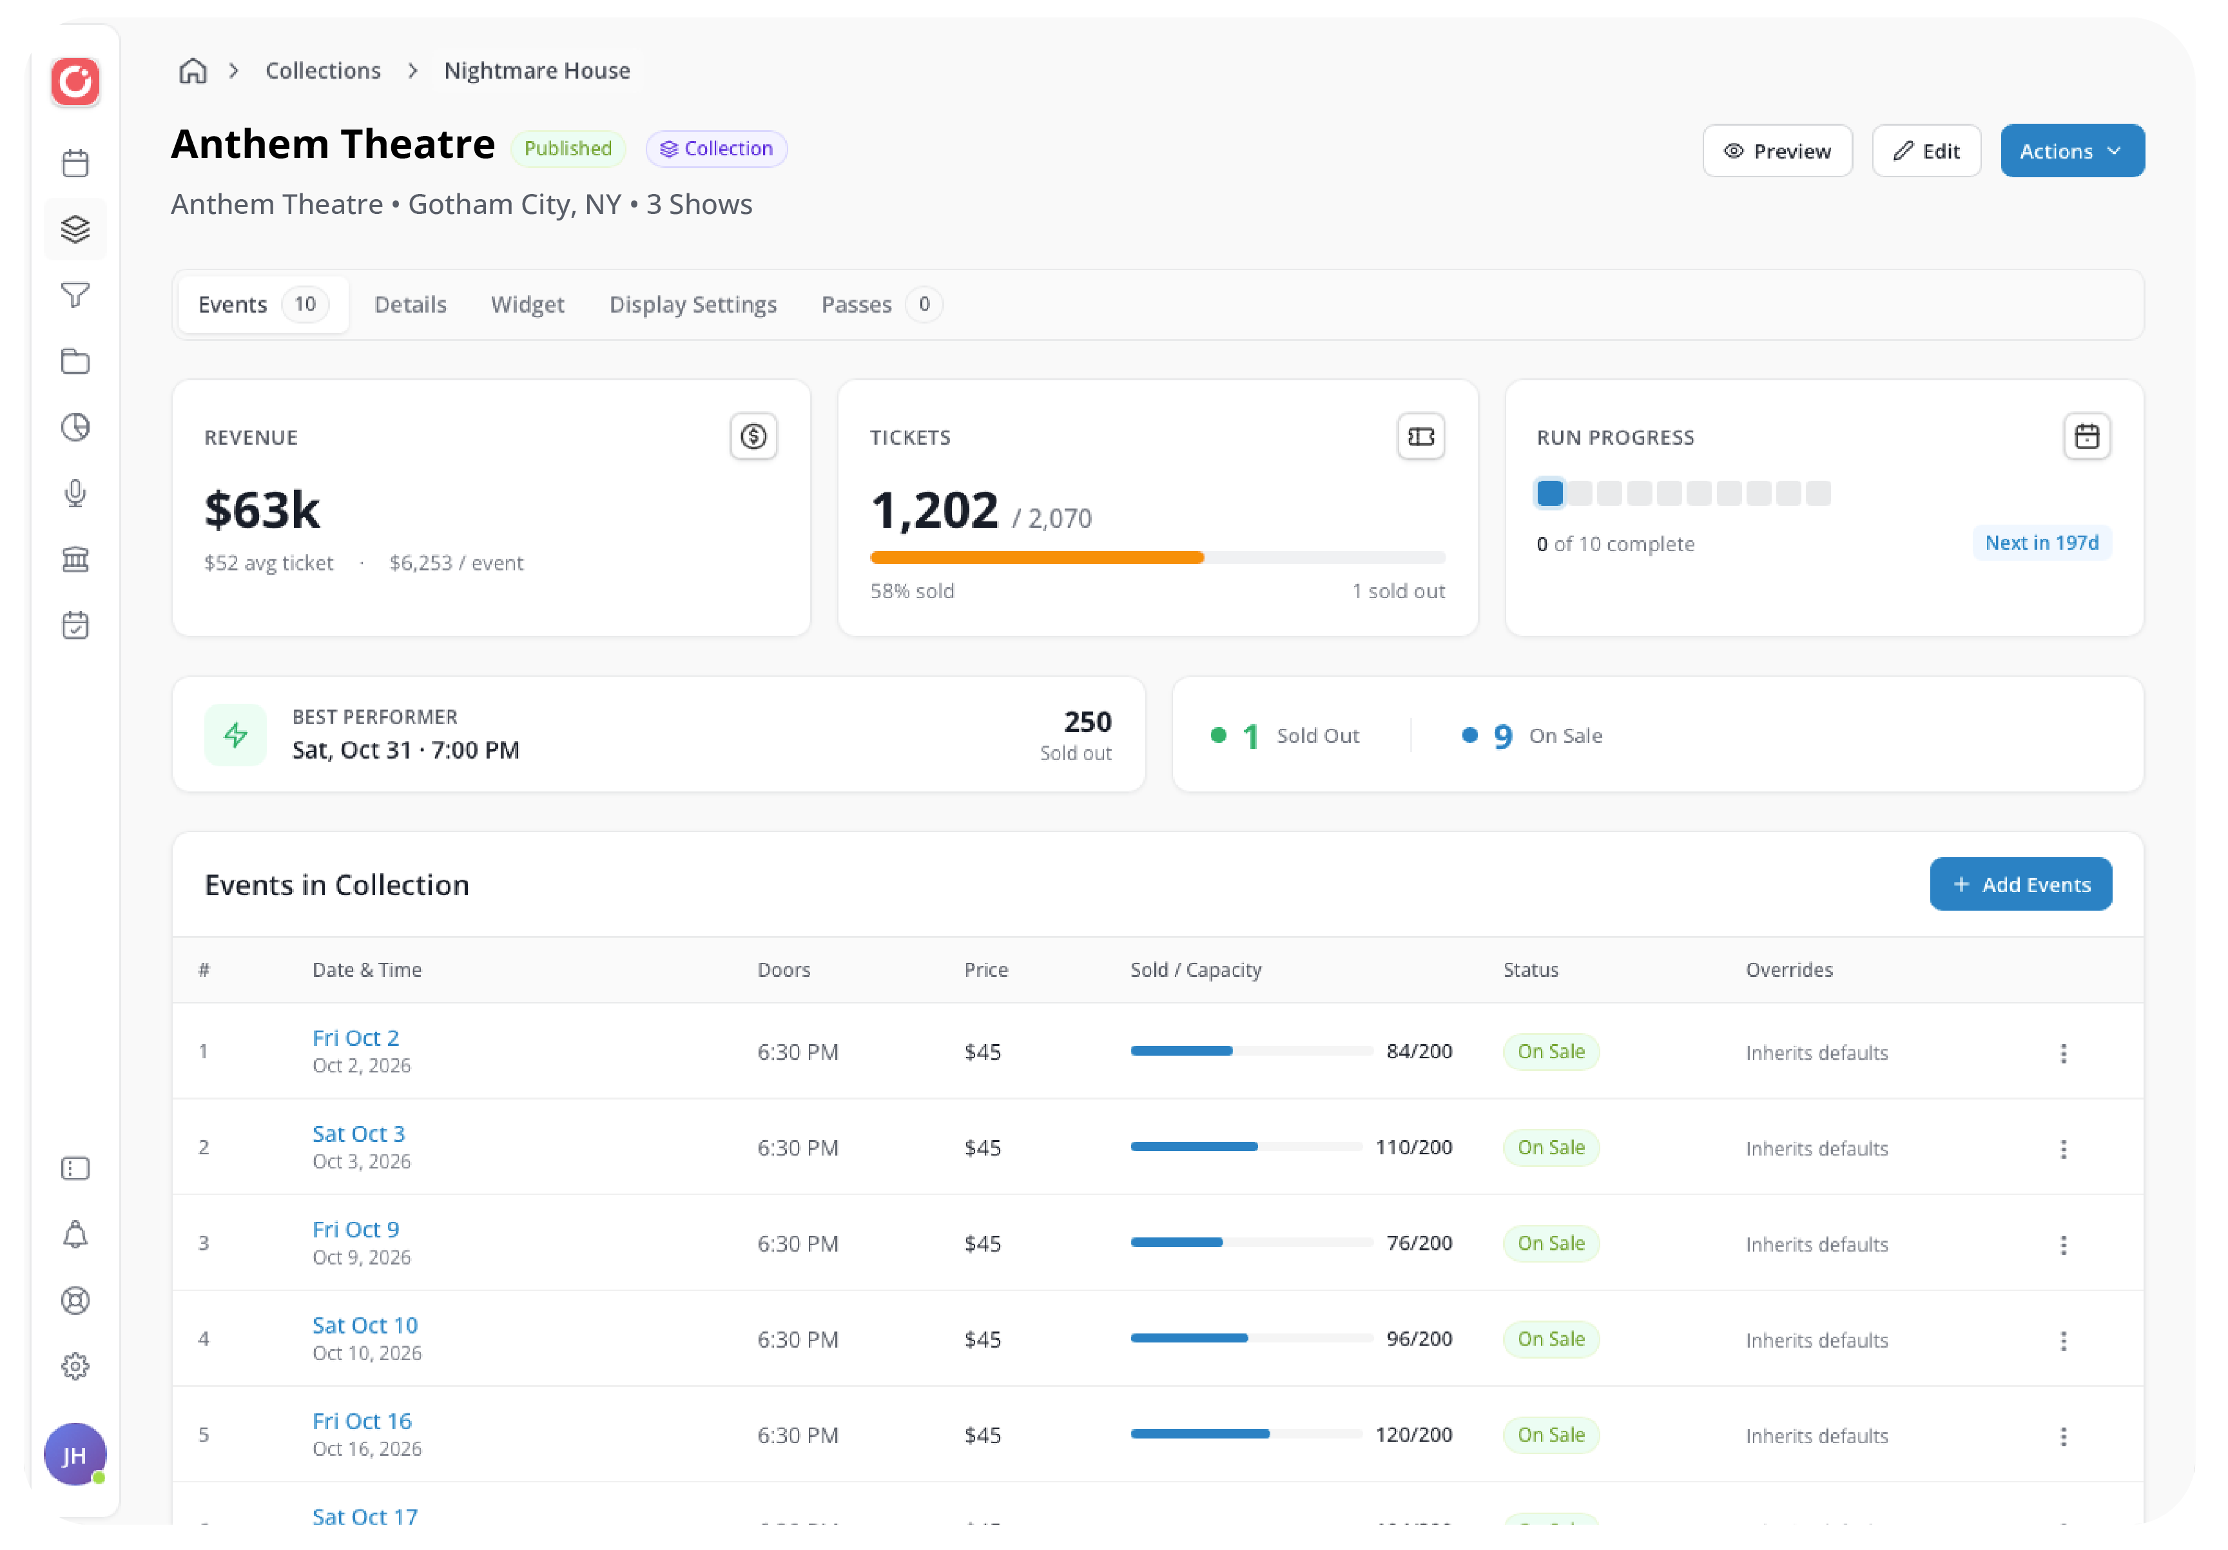
Task: Open three-dot menu for Sat Oct 10 event
Action: tap(2063, 1341)
